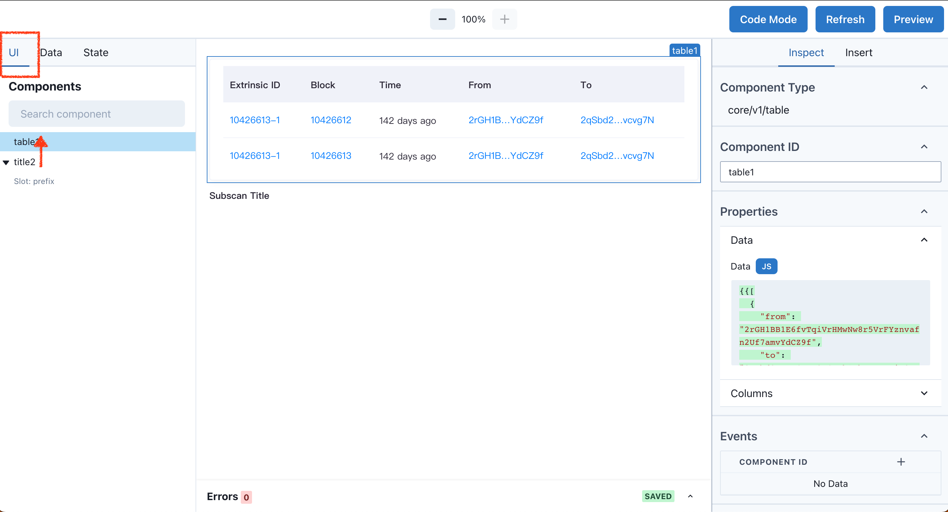The height and width of the screenshot is (512, 948).
Task: Click the table1 canvas label badge
Action: click(x=684, y=51)
